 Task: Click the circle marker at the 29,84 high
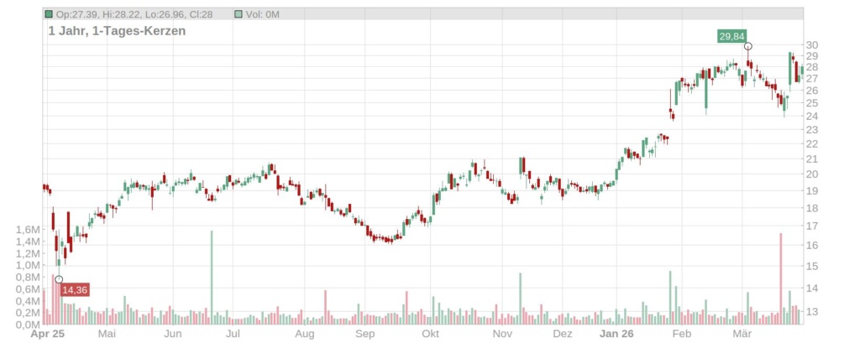(x=747, y=46)
